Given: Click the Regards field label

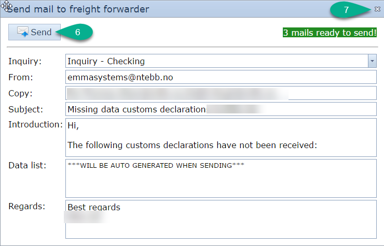Looking at the screenshot, I should click(27, 206).
